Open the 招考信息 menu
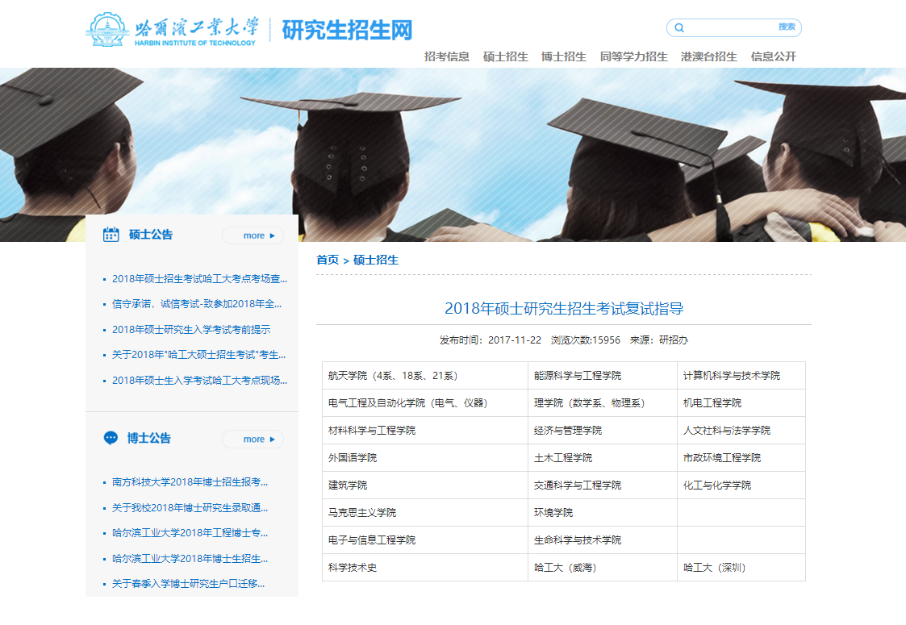Viewport: 906px width, 625px height. [447, 56]
